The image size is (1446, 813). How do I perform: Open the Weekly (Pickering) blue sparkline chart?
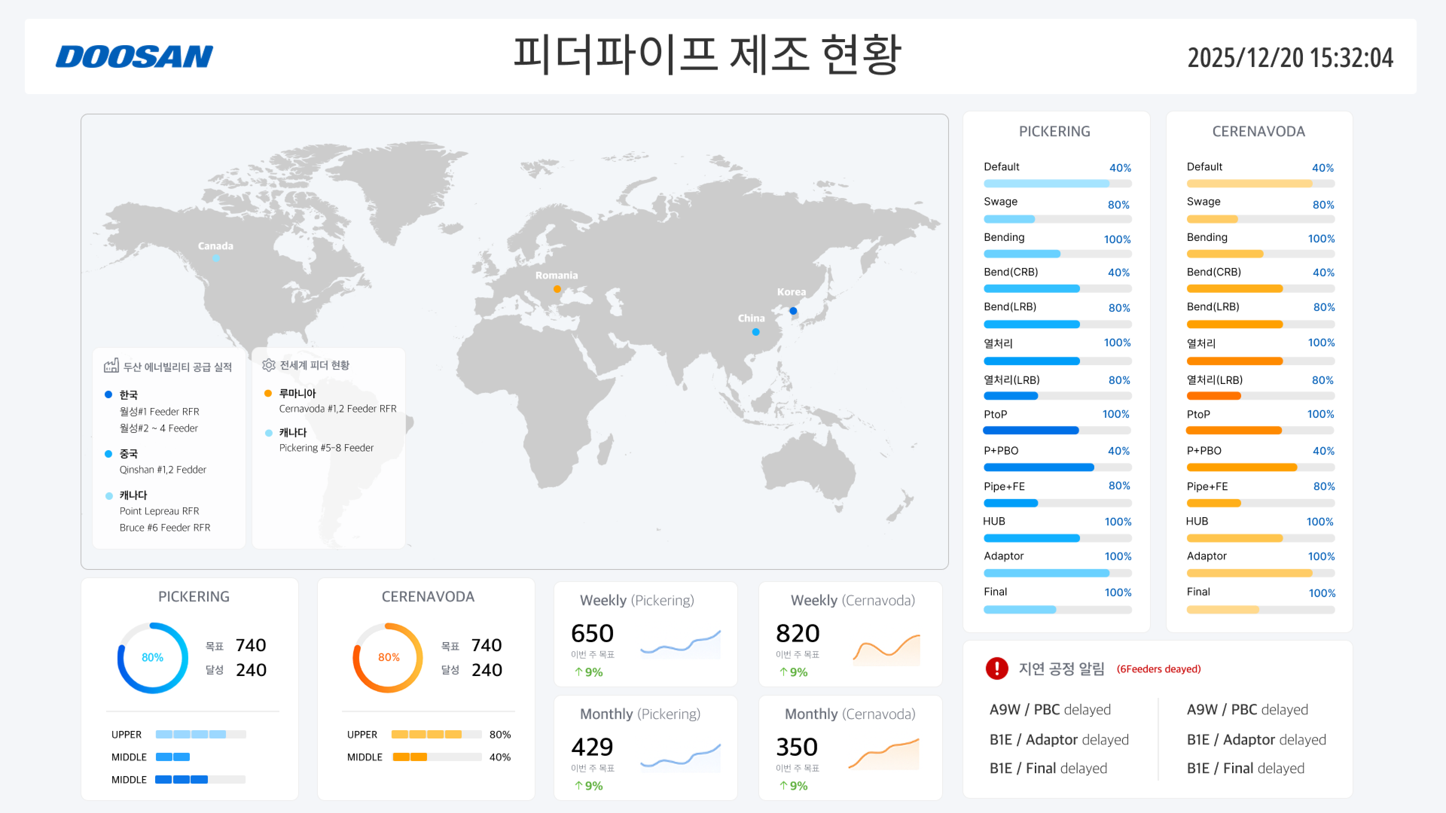[680, 644]
